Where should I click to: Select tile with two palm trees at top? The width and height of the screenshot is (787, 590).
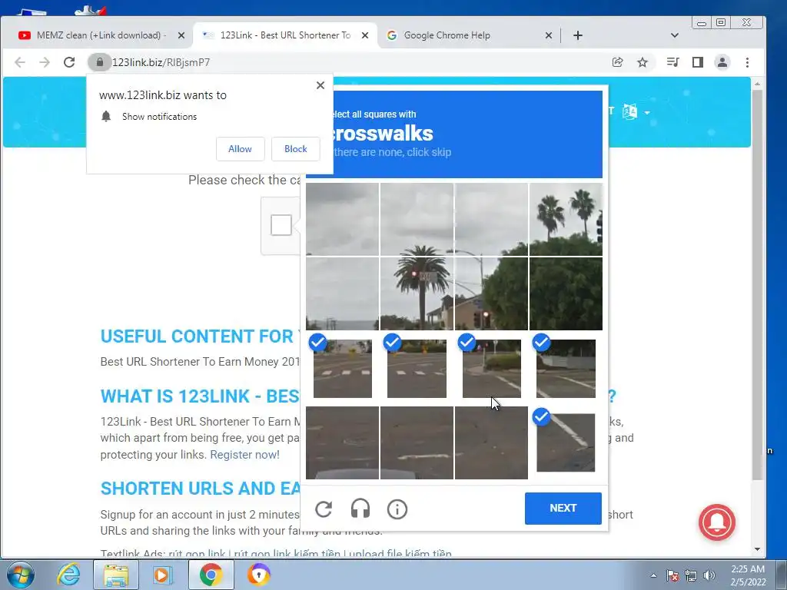point(566,219)
